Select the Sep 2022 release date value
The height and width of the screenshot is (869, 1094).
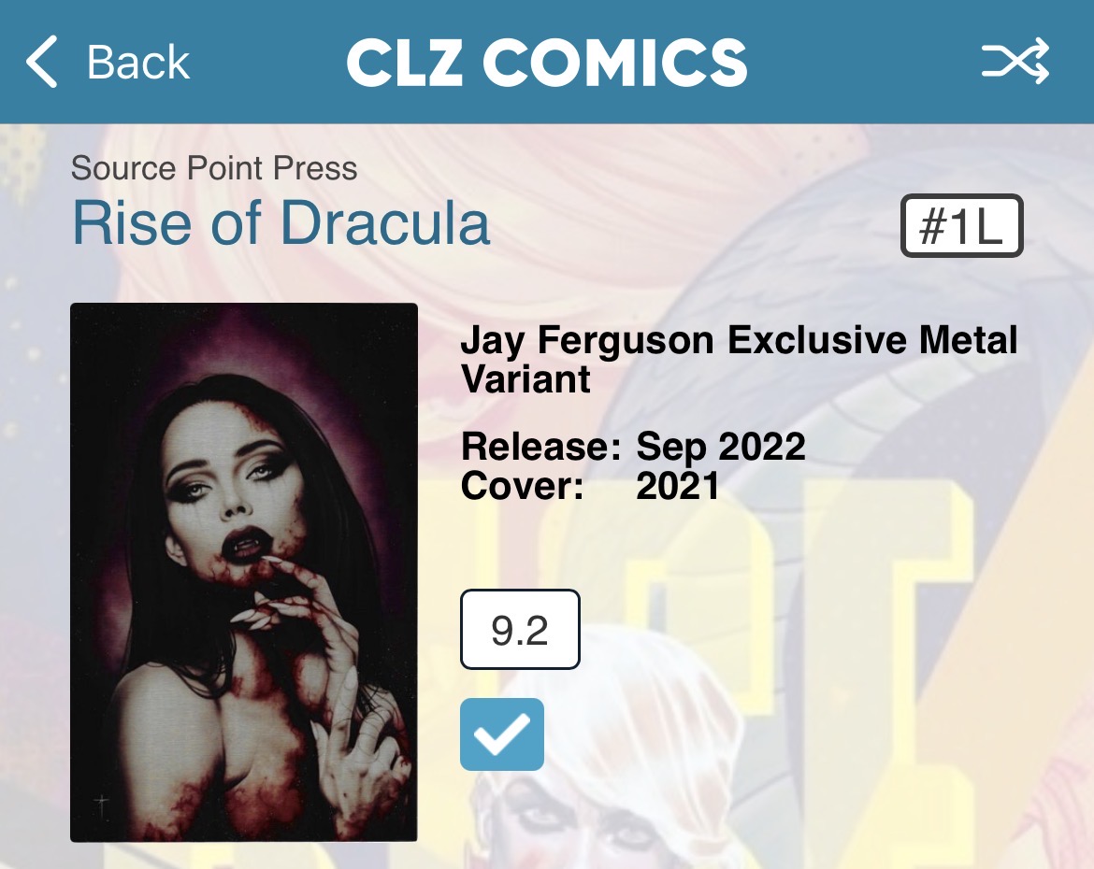tap(721, 448)
